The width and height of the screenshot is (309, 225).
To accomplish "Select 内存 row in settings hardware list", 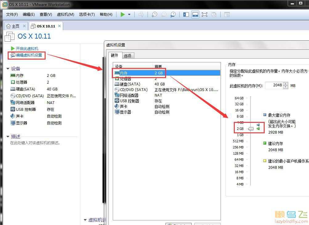I will tap(167, 73).
